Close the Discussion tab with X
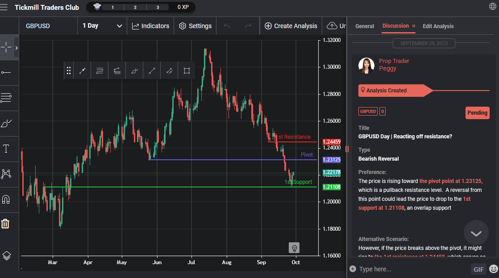Image resolution: width=499 pixels, height=278 pixels. [x=414, y=26]
